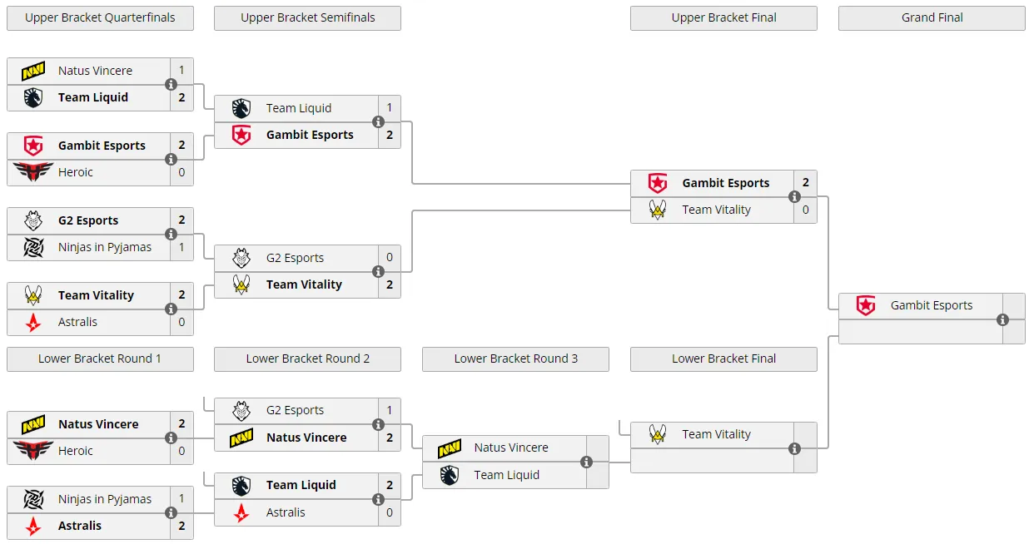Show info for Team Liquid vs Gambit semifinal
The width and height of the screenshot is (1029, 544).
coord(378,121)
